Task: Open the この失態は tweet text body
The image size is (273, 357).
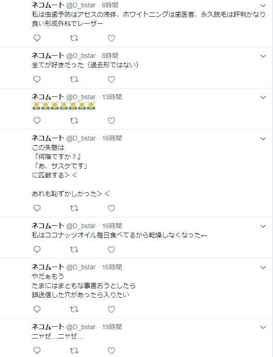Action: pyautogui.click(x=71, y=171)
